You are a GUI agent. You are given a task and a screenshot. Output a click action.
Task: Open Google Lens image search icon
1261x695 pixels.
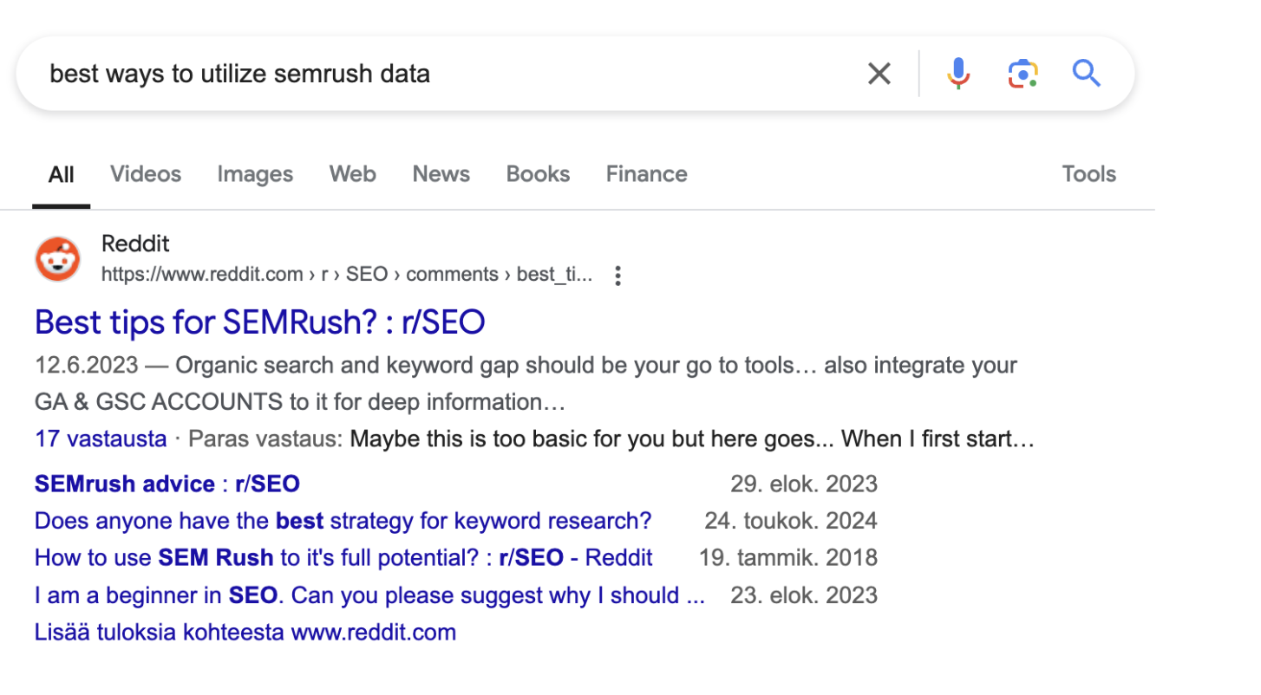coord(1023,74)
